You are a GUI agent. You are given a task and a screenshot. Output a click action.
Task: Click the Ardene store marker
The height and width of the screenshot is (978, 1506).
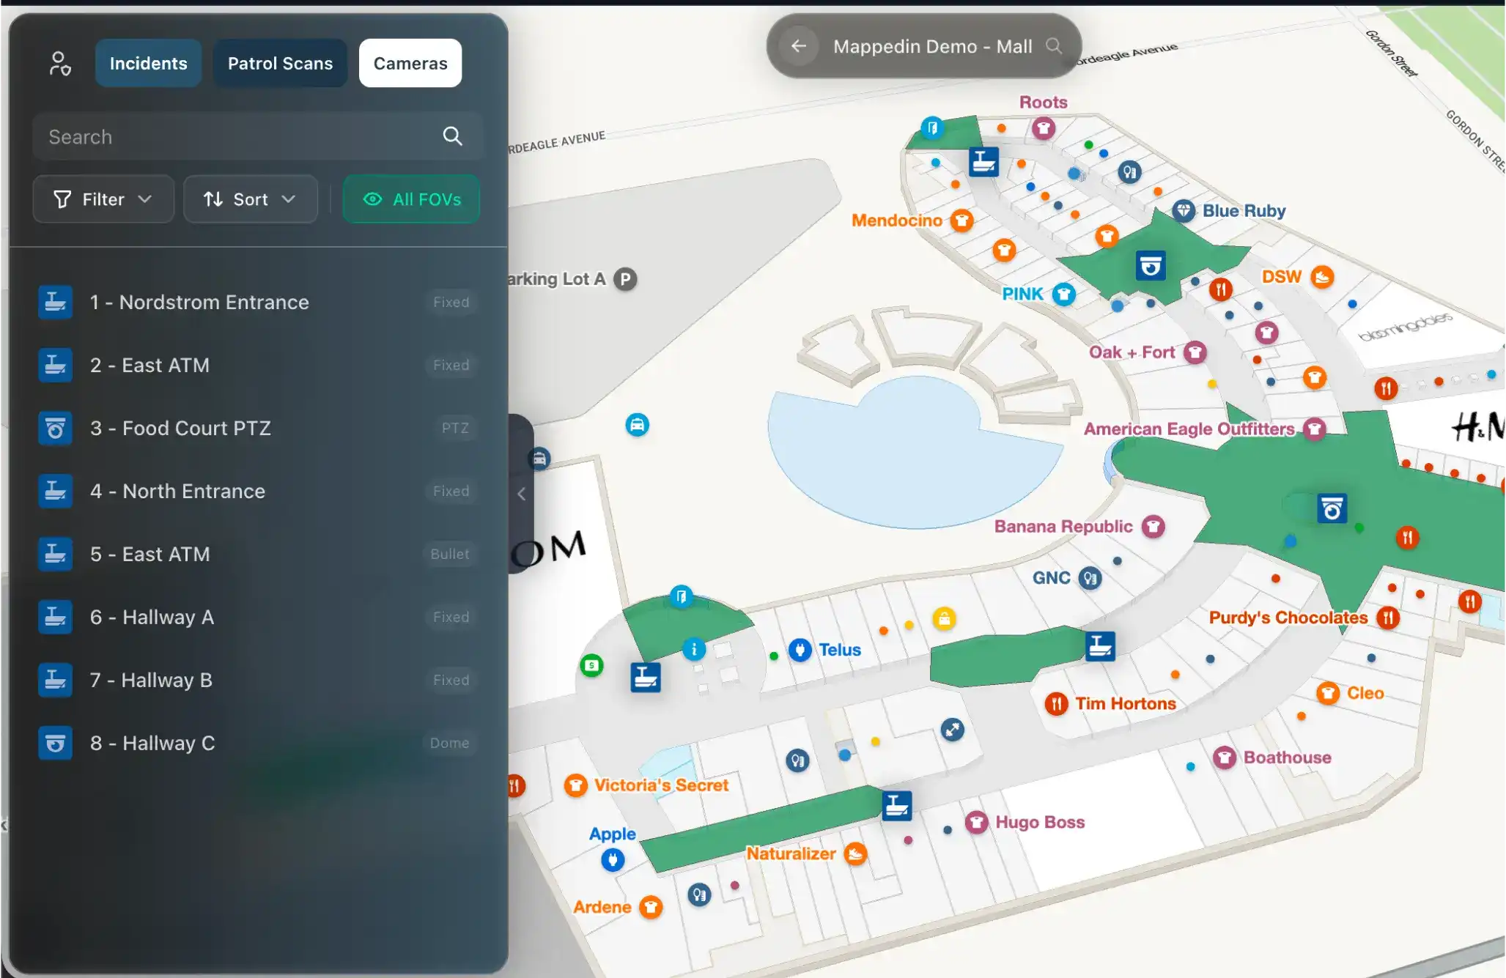pos(650,907)
